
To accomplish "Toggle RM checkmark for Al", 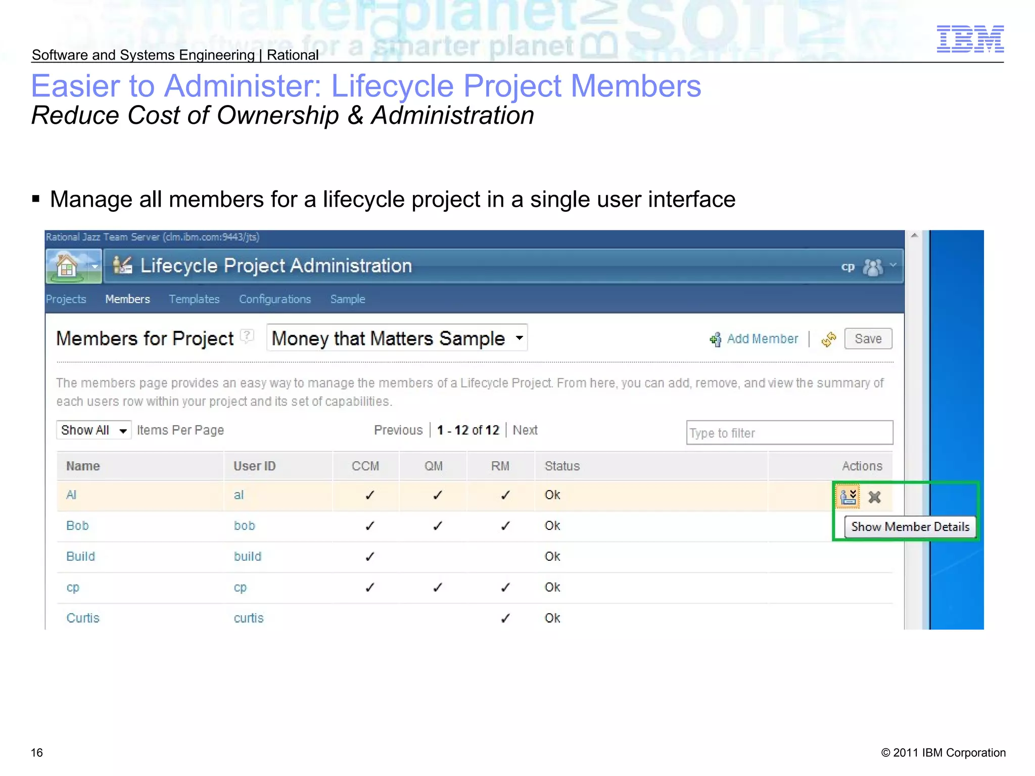I will pos(505,495).
